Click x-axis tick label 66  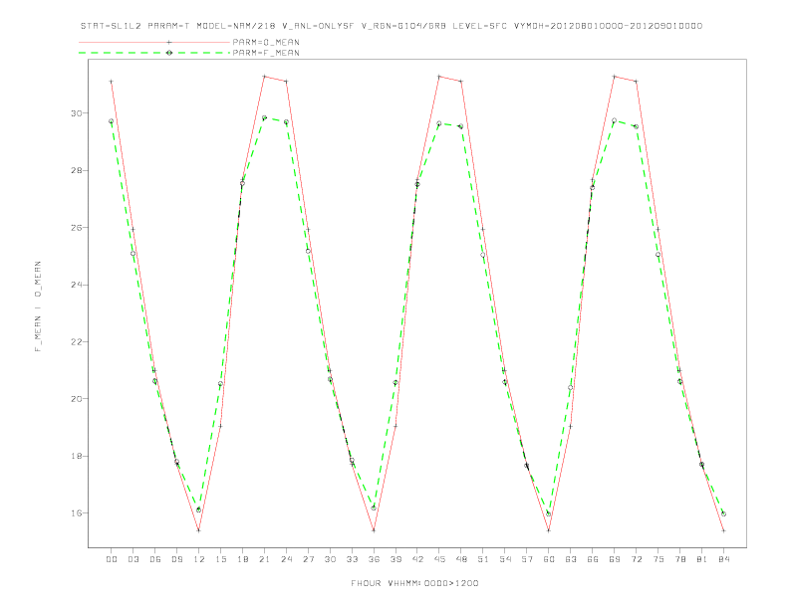pos(593,559)
